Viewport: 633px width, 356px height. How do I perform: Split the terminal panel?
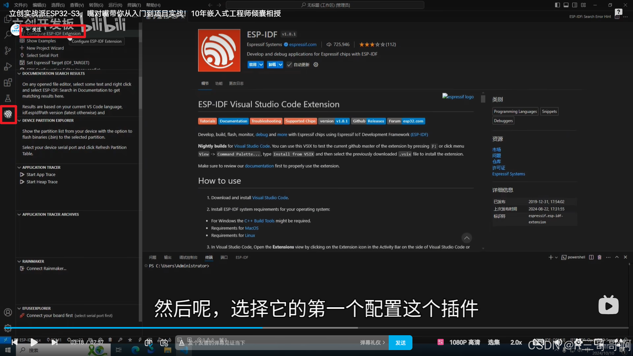point(591,257)
